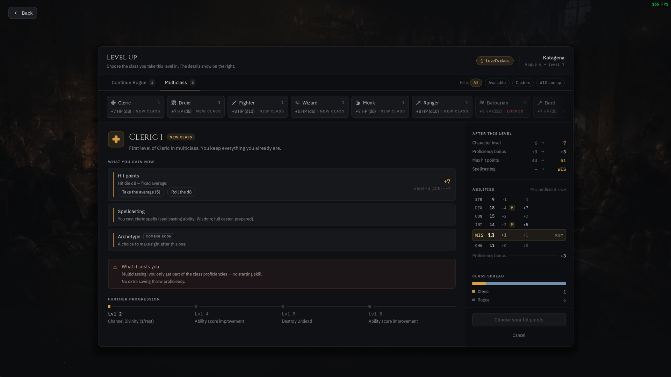This screenshot has height=377, width=671.
Task: Click the Lvl 5 Destroy Undead marker
Action: pos(283,306)
